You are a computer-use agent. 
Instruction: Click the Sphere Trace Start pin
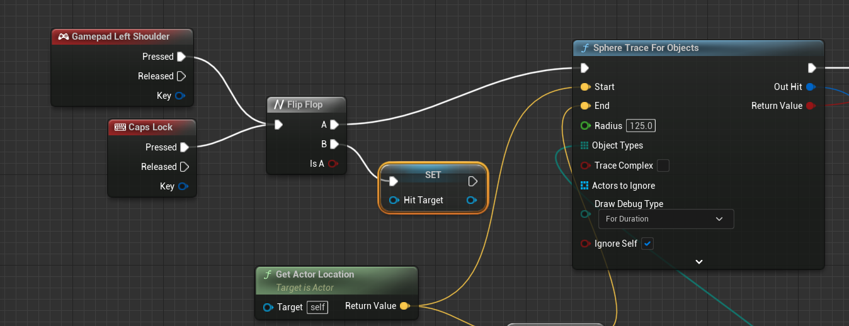585,87
